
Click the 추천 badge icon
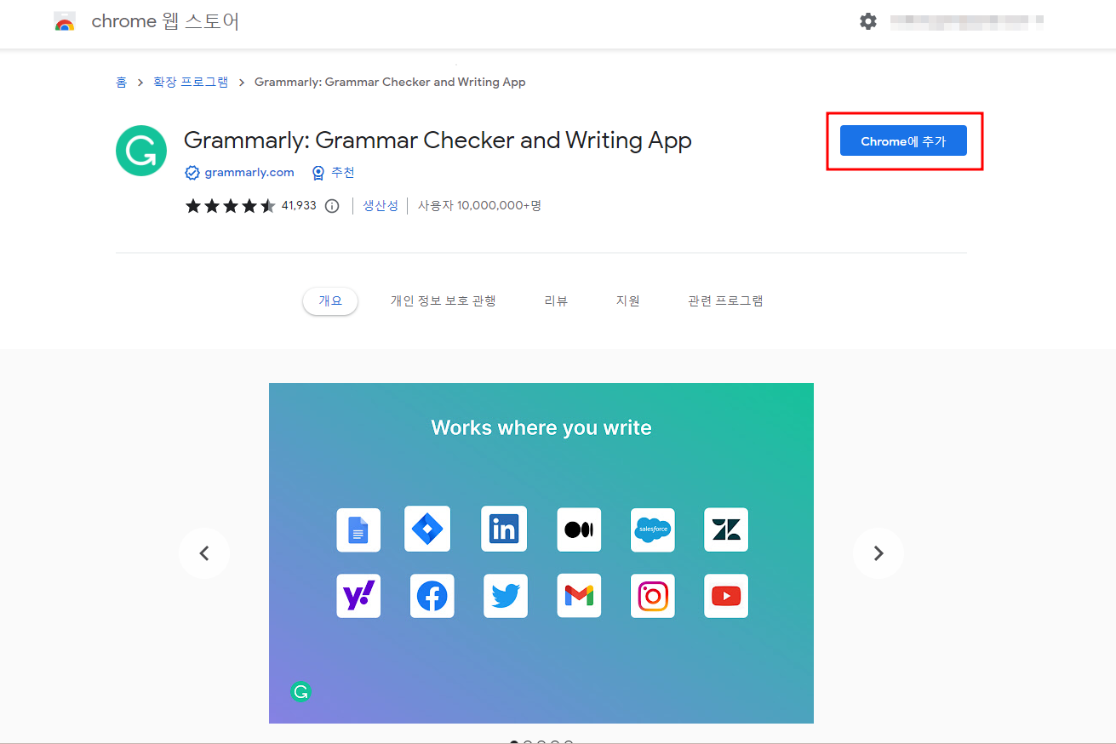point(318,172)
